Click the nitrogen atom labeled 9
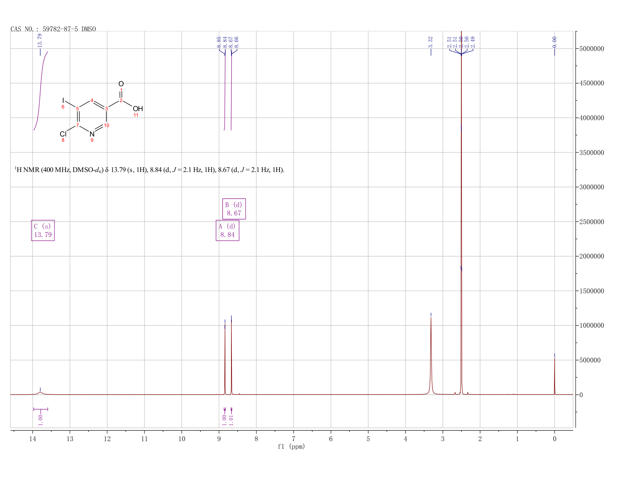Viewport: 624px width, 482px height. coord(92,134)
